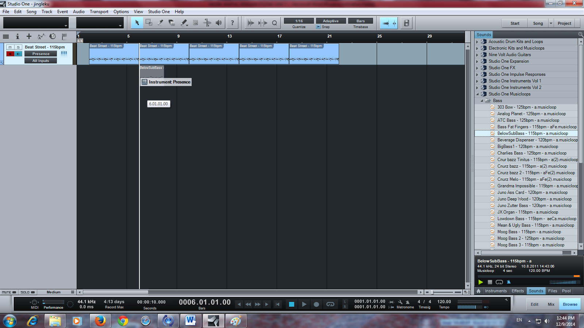Open the Quantize Q panel
The image size is (584, 328).
click(274, 23)
